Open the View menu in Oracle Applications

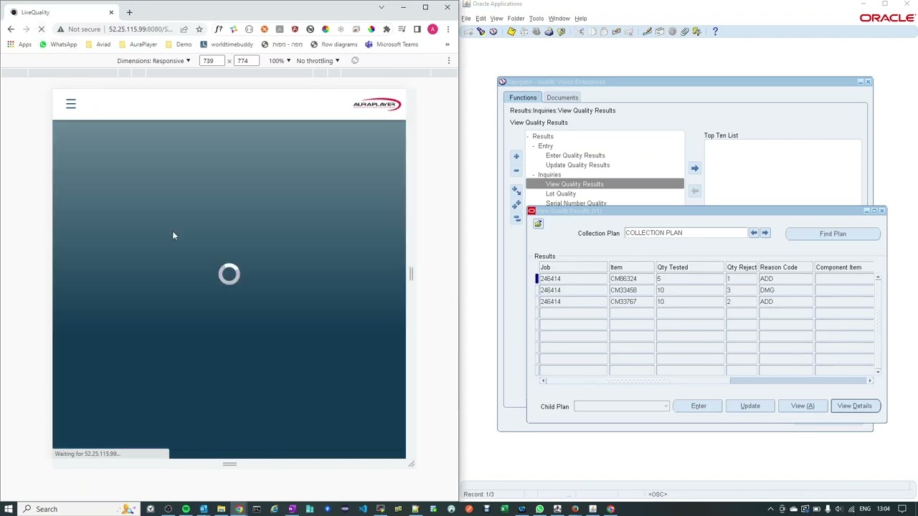click(x=496, y=19)
